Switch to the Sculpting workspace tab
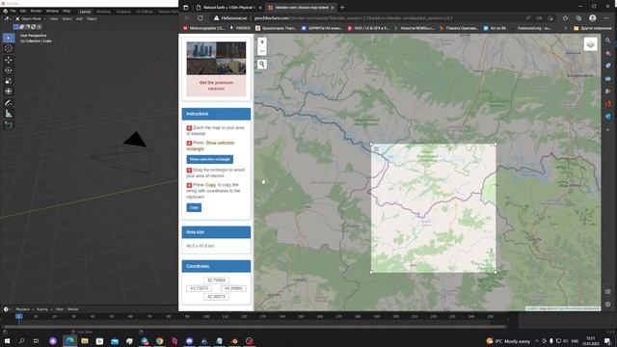This screenshot has width=617, height=347. (123, 12)
